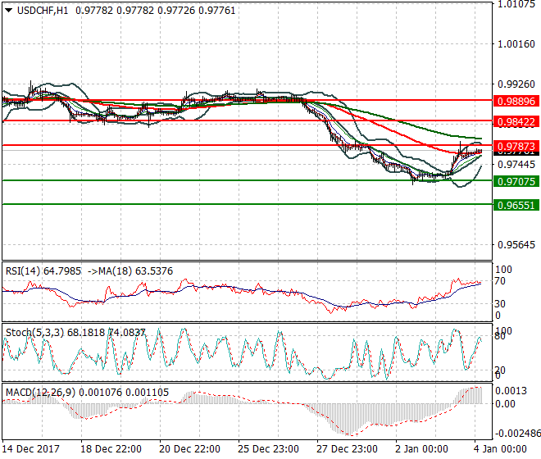The height and width of the screenshot is (459, 541).
Task: Select the 1.01075 top price axis label
Action: click(516, 4)
